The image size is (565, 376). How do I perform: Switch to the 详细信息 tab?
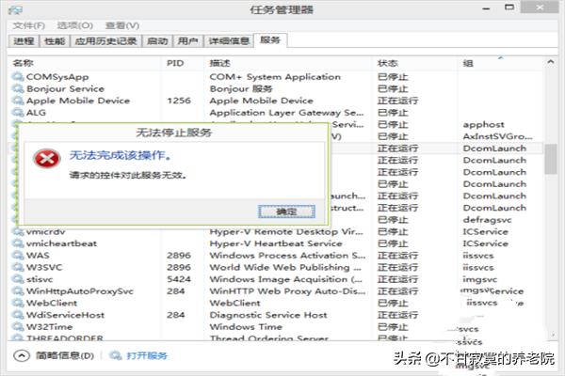coord(229,41)
